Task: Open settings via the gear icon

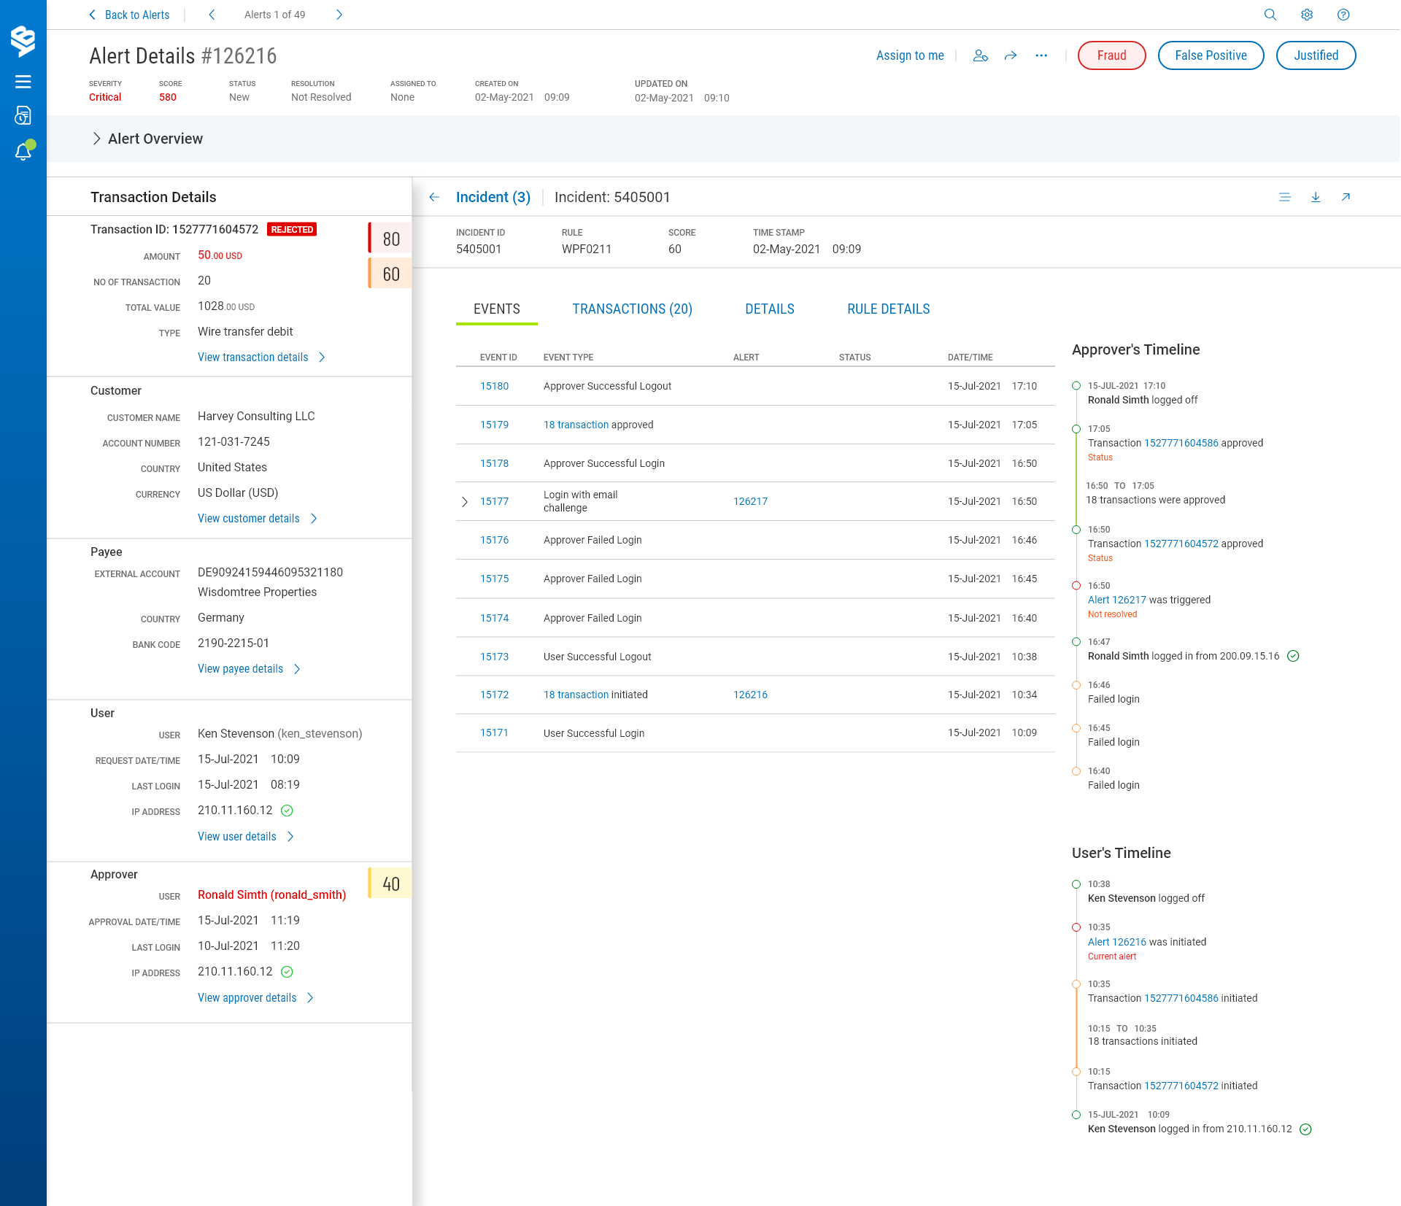Action: tap(1306, 15)
